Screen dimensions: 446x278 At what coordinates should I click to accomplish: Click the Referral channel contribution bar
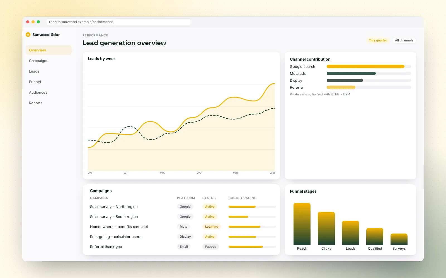369,87
